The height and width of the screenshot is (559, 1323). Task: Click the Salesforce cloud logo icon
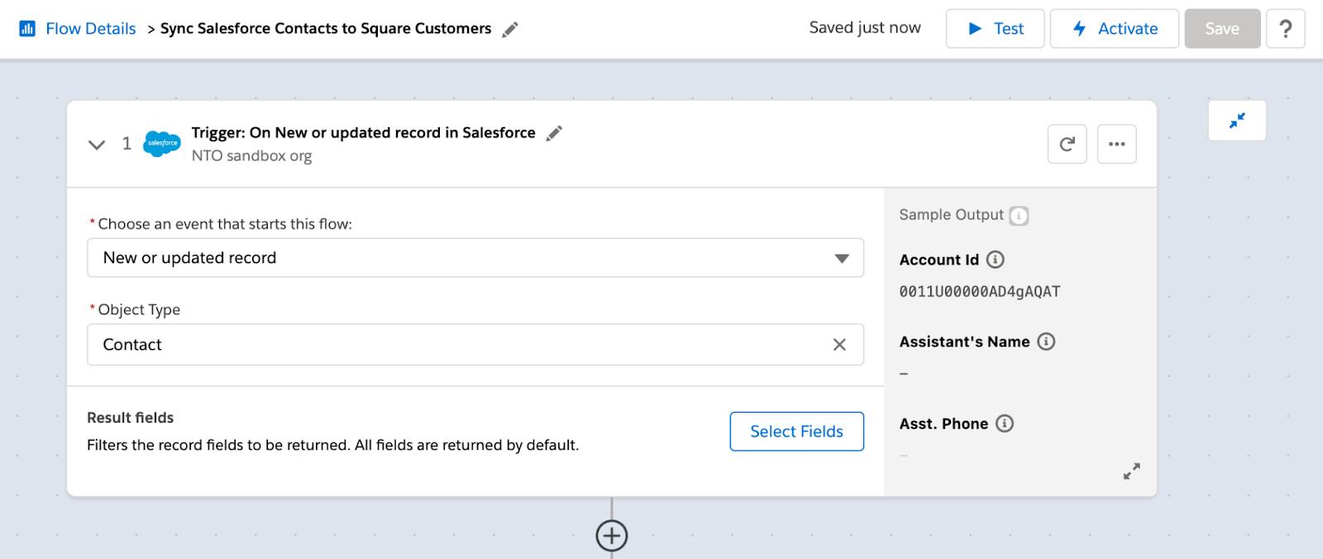pyautogui.click(x=162, y=143)
